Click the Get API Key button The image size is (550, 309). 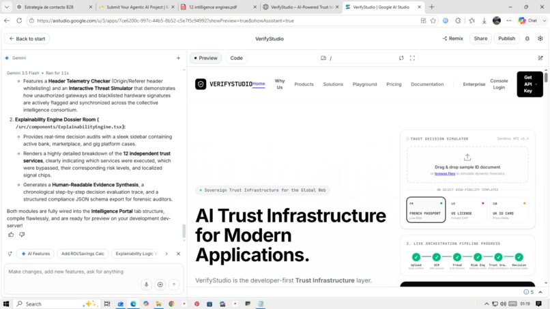coord(530,84)
